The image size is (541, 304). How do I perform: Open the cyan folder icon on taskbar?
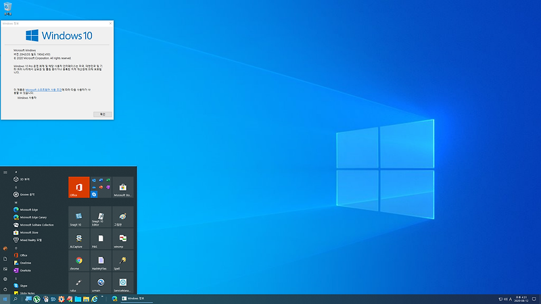[78, 299]
